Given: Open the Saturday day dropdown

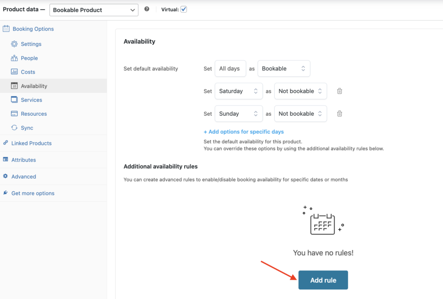Looking at the screenshot, I should [x=239, y=91].
